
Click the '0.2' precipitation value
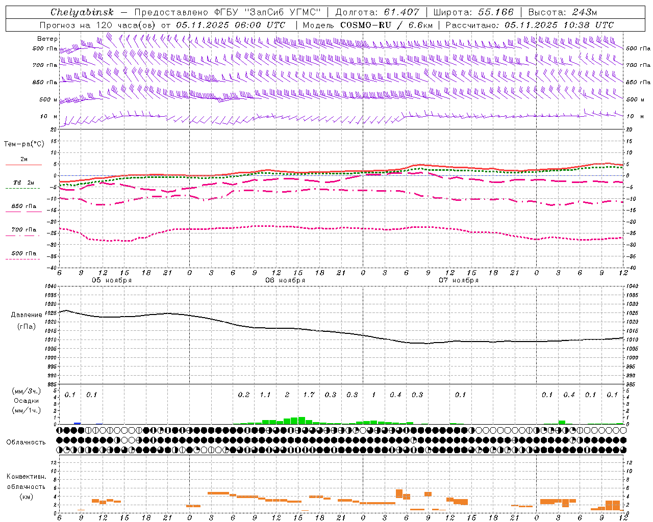tap(244, 395)
